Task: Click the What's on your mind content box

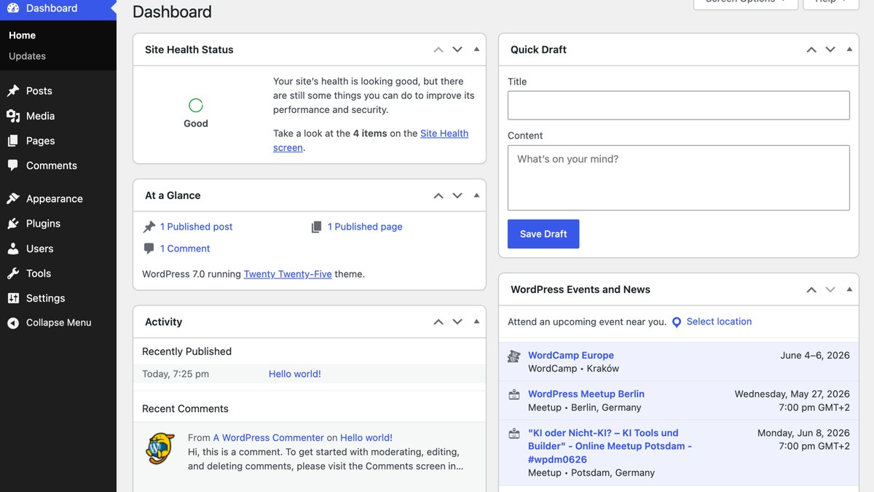Action: click(x=679, y=178)
